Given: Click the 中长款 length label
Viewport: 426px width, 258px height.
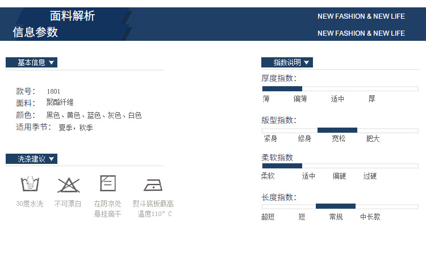Looking at the screenshot, I should (x=370, y=217).
